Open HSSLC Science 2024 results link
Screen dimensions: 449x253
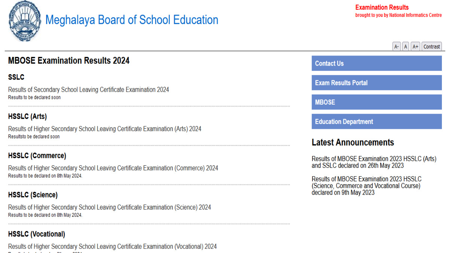pos(109,207)
